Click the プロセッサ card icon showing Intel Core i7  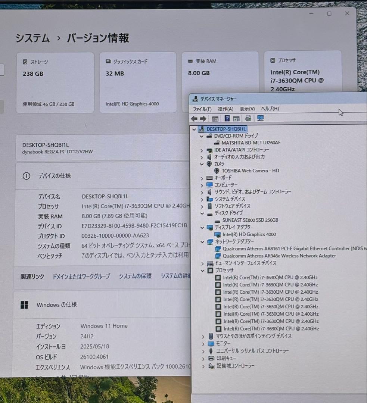(x=273, y=60)
